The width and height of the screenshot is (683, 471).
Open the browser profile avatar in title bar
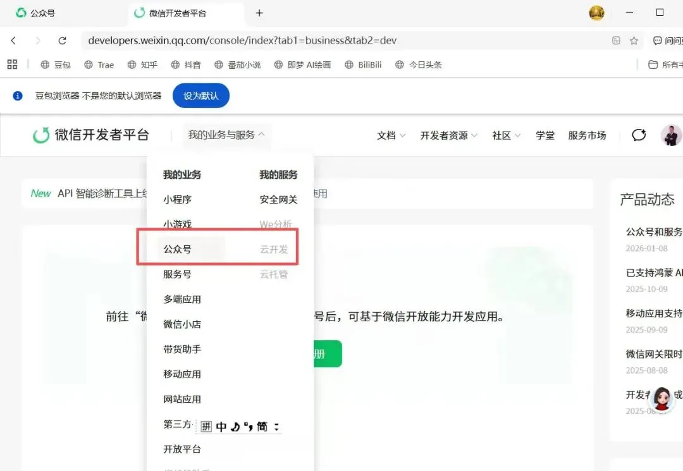(x=596, y=13)
